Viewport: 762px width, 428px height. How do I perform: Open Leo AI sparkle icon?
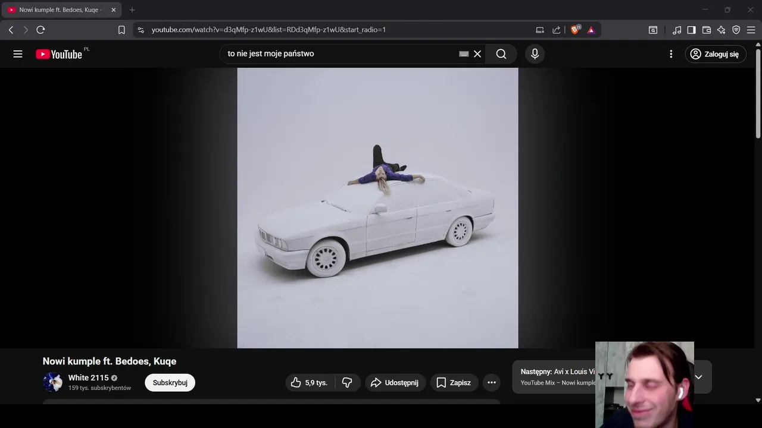coord(722,30)
